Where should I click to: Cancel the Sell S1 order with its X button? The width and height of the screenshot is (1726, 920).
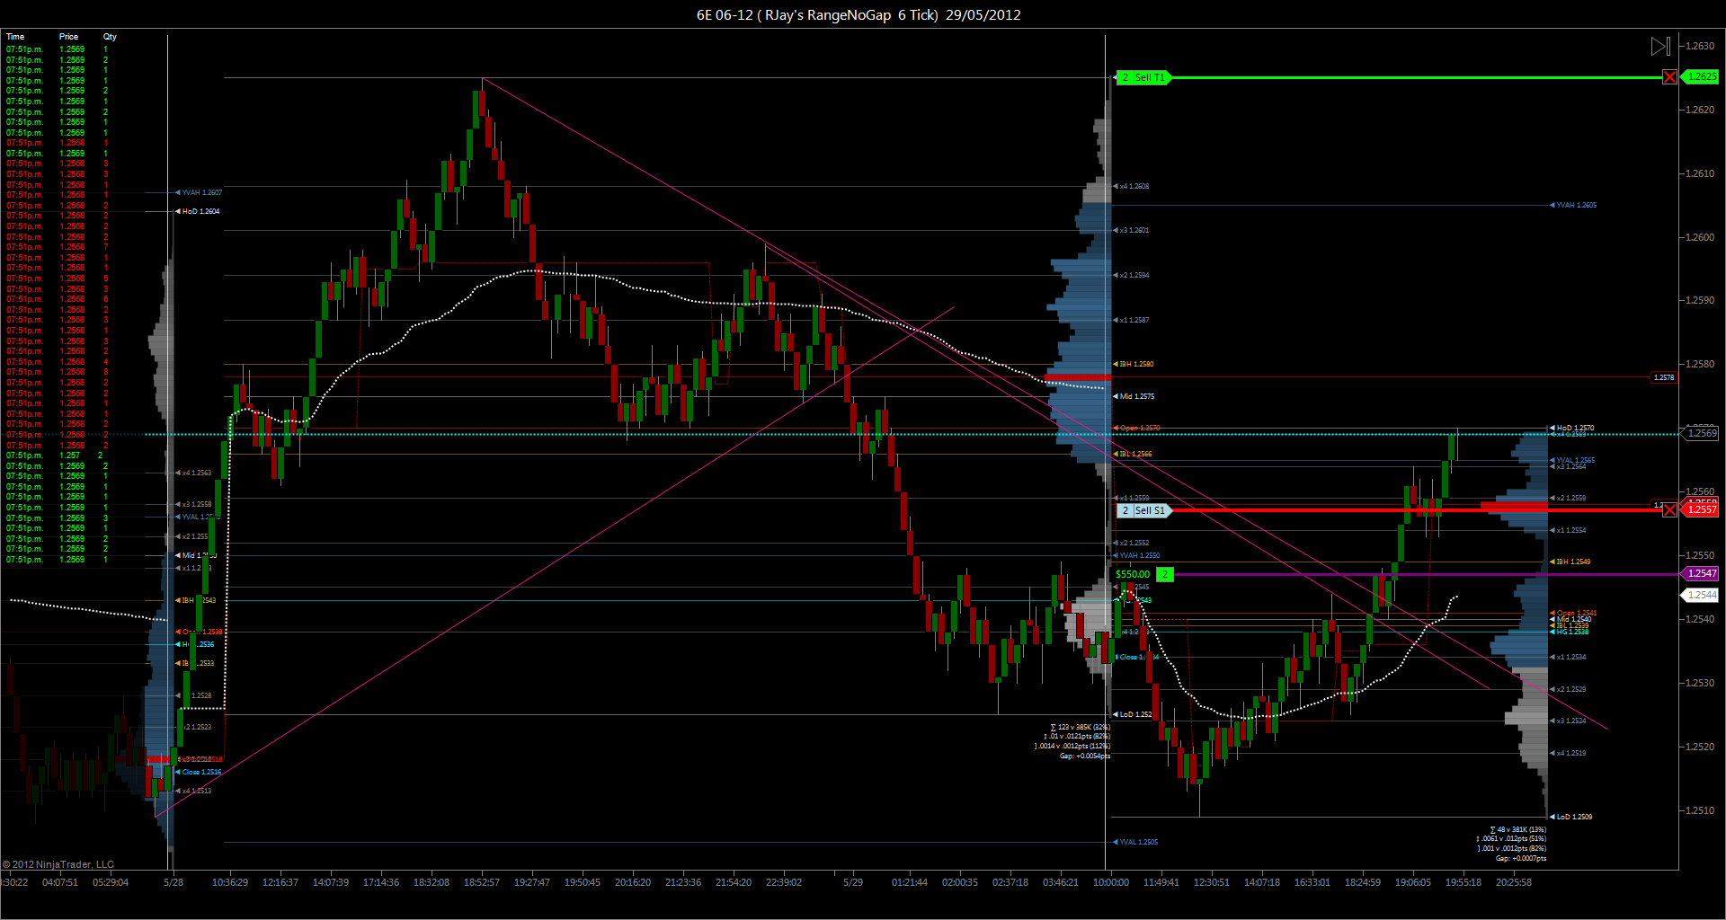pyautogui.click(x=1669, y=510)
